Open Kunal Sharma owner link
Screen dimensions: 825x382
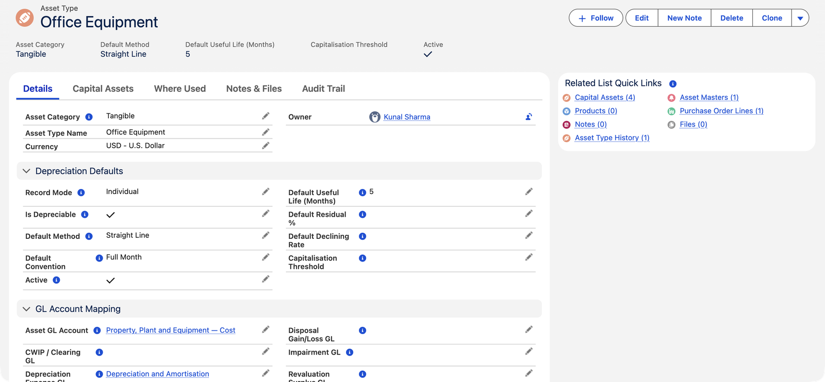[407, 117]
